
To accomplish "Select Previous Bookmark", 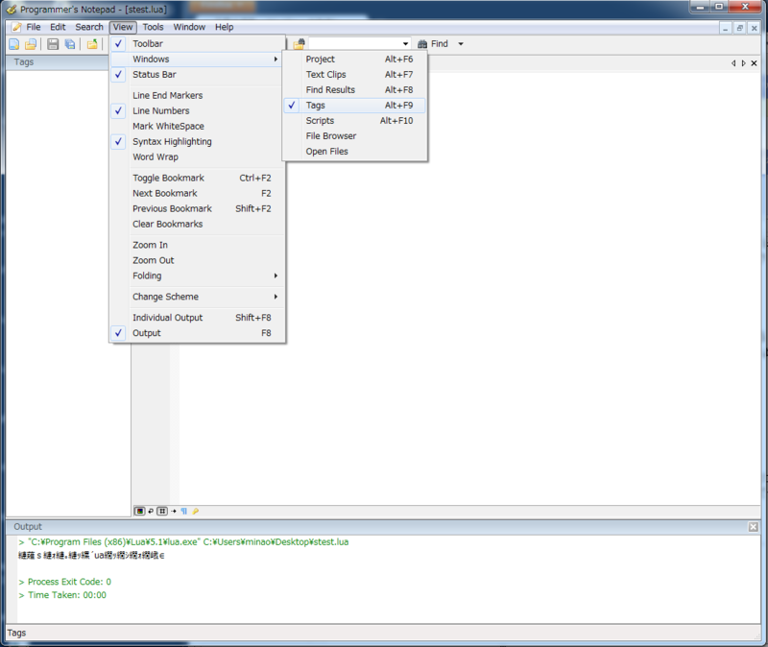I will [x=197, y=208].
